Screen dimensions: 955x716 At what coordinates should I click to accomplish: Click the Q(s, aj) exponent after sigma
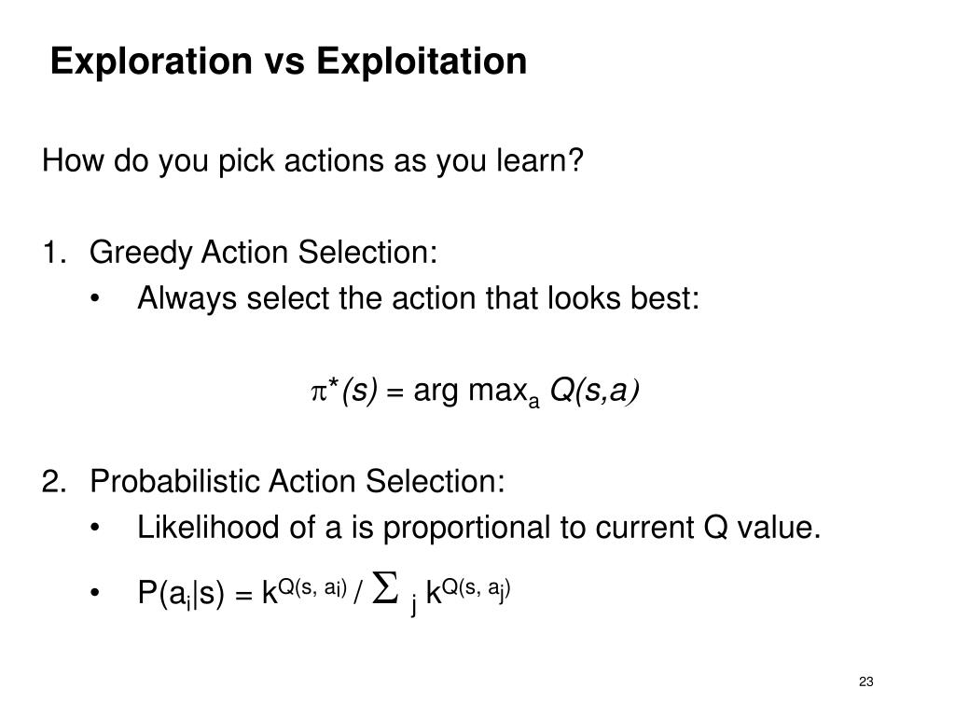tap(477, 588)
